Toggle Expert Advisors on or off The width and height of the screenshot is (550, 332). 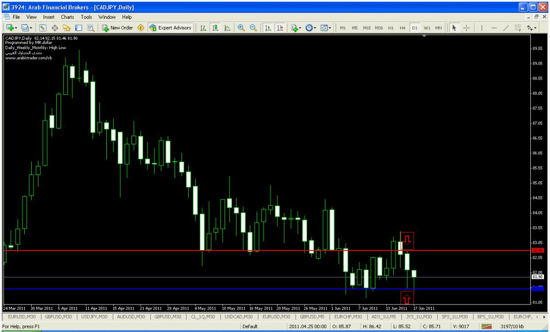pos(171,28)
